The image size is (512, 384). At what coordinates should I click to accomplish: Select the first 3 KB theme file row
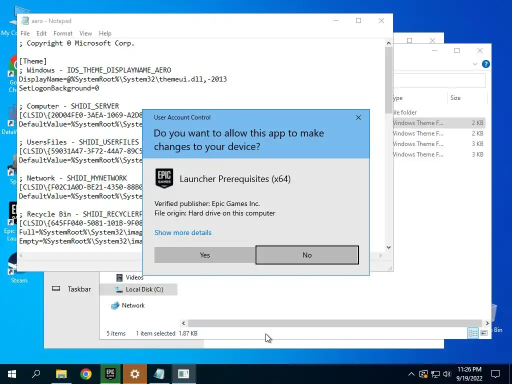[439, 143]
